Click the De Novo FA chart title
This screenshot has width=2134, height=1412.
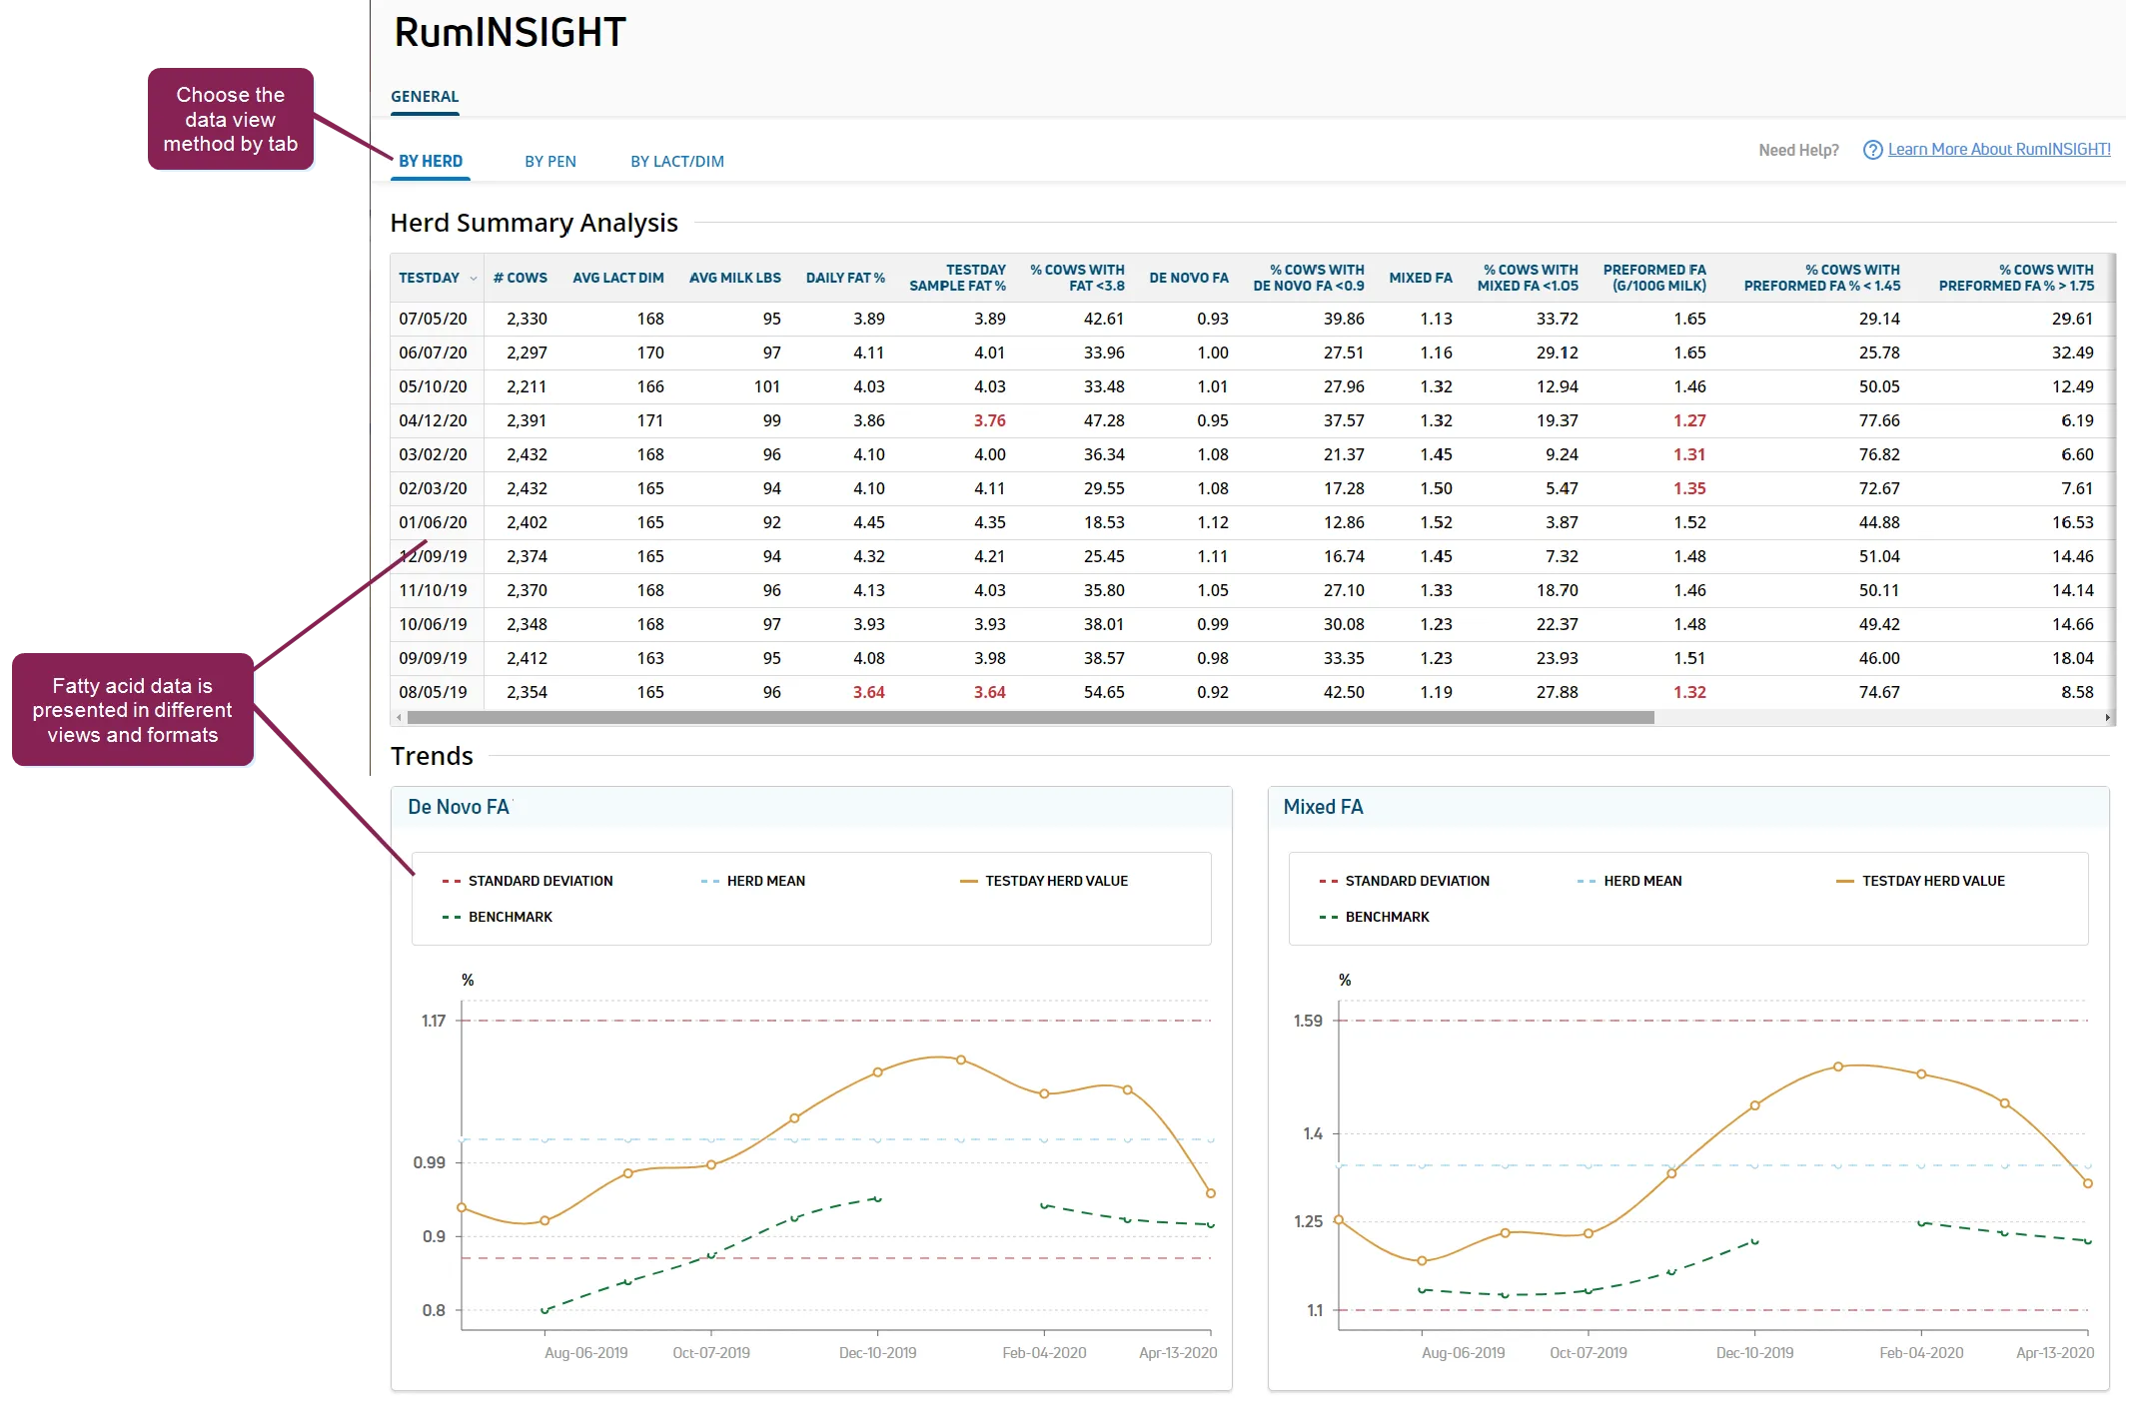[459, 808]
